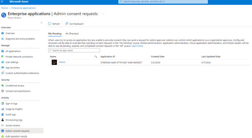
Task: Open the Azure portal hamburger menu
Action: (x=2, y=1)
